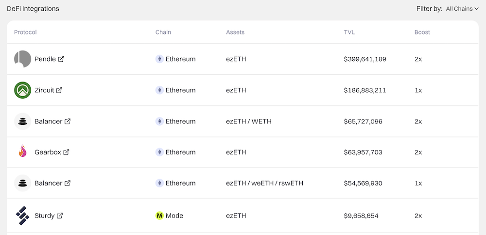Open the Sturdy protocol name link
The width and height of the screenshot is (486, 235).
44,215
